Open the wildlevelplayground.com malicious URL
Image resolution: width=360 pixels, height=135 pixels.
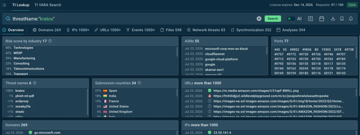271,96
